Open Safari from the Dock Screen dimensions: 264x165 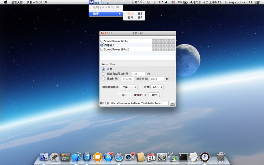coord(119,157)
